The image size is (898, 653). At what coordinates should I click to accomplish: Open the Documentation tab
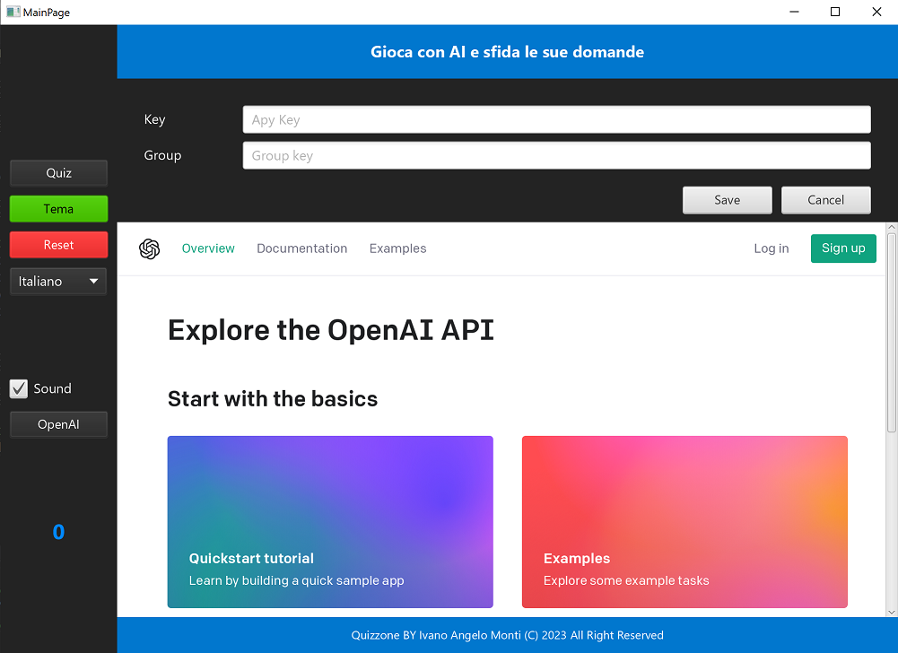point(301,248)
